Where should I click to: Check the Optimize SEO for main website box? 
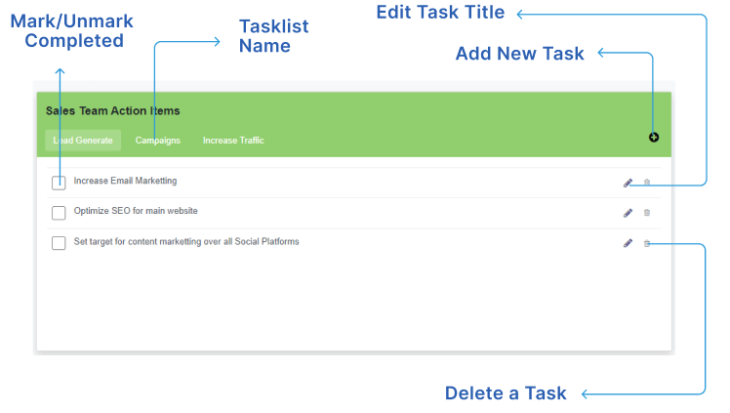(x=59, y=213)
